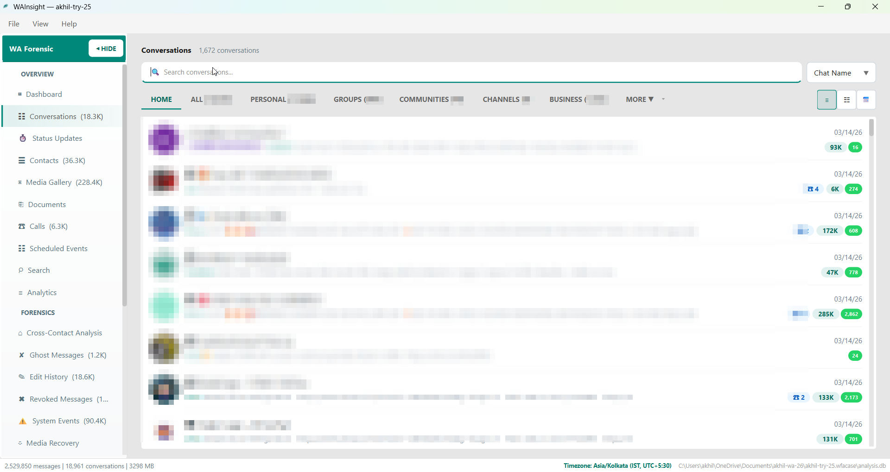The image size is (890, 472).
Task: Click the green 2,173 badge
Action: point(852,397)
